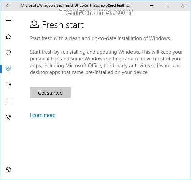Maximize the Security Center window

point(167,5)
